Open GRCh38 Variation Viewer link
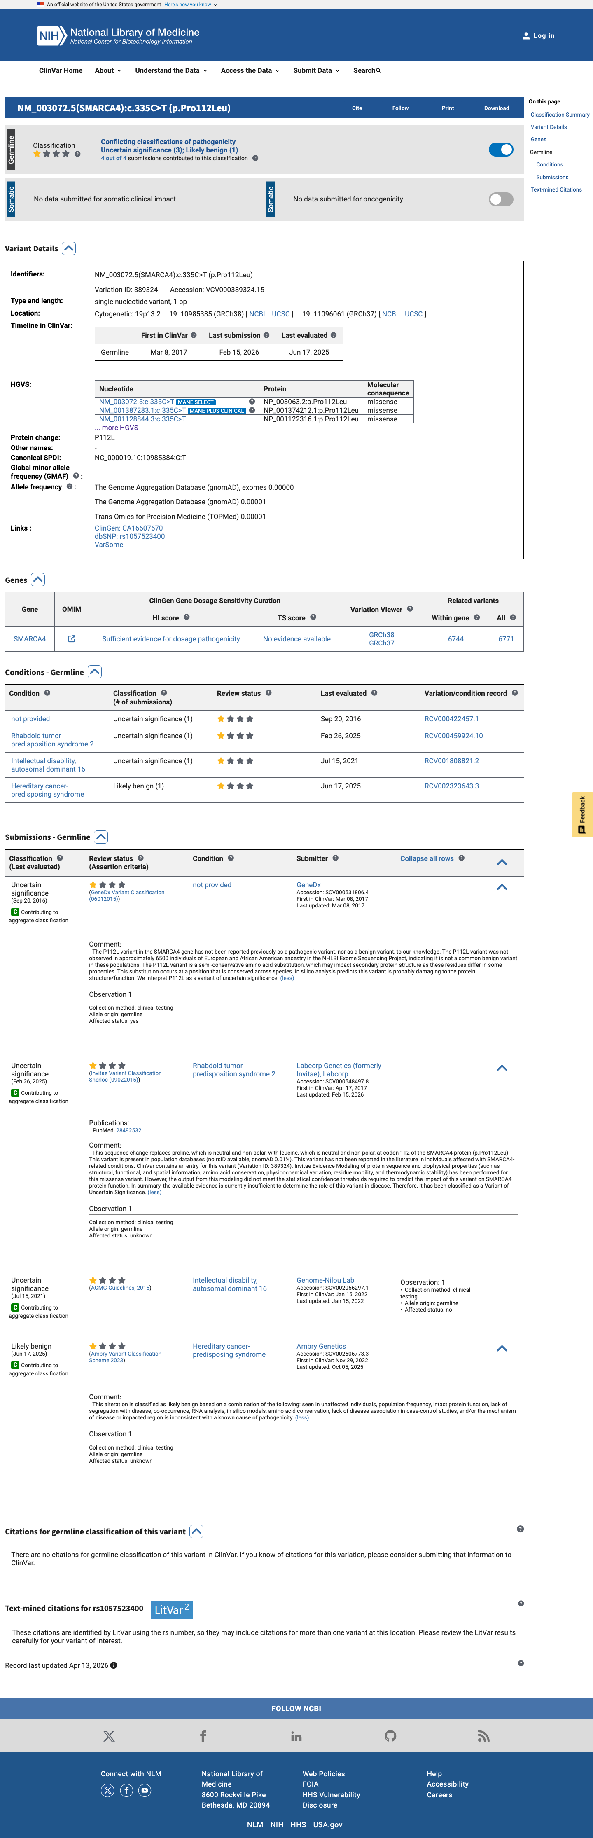The width and height of the screenshot is (593, 1838). point(382,634)
